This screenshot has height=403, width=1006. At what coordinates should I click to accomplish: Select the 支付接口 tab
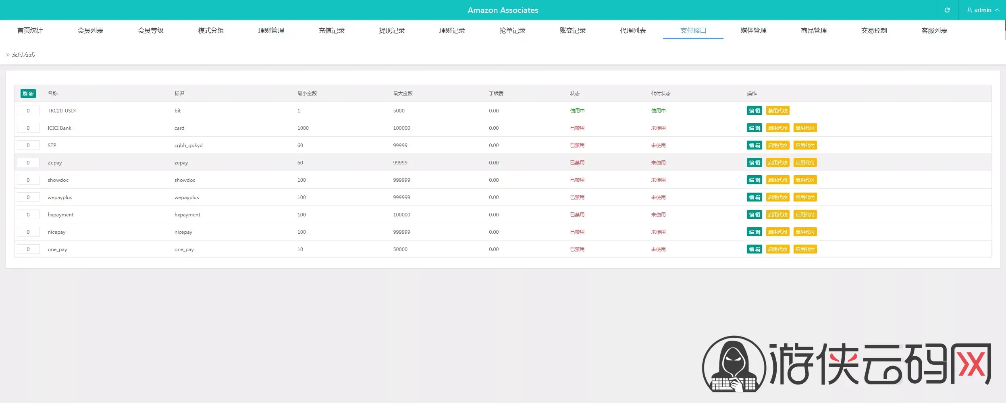click(x=693, y=30)
